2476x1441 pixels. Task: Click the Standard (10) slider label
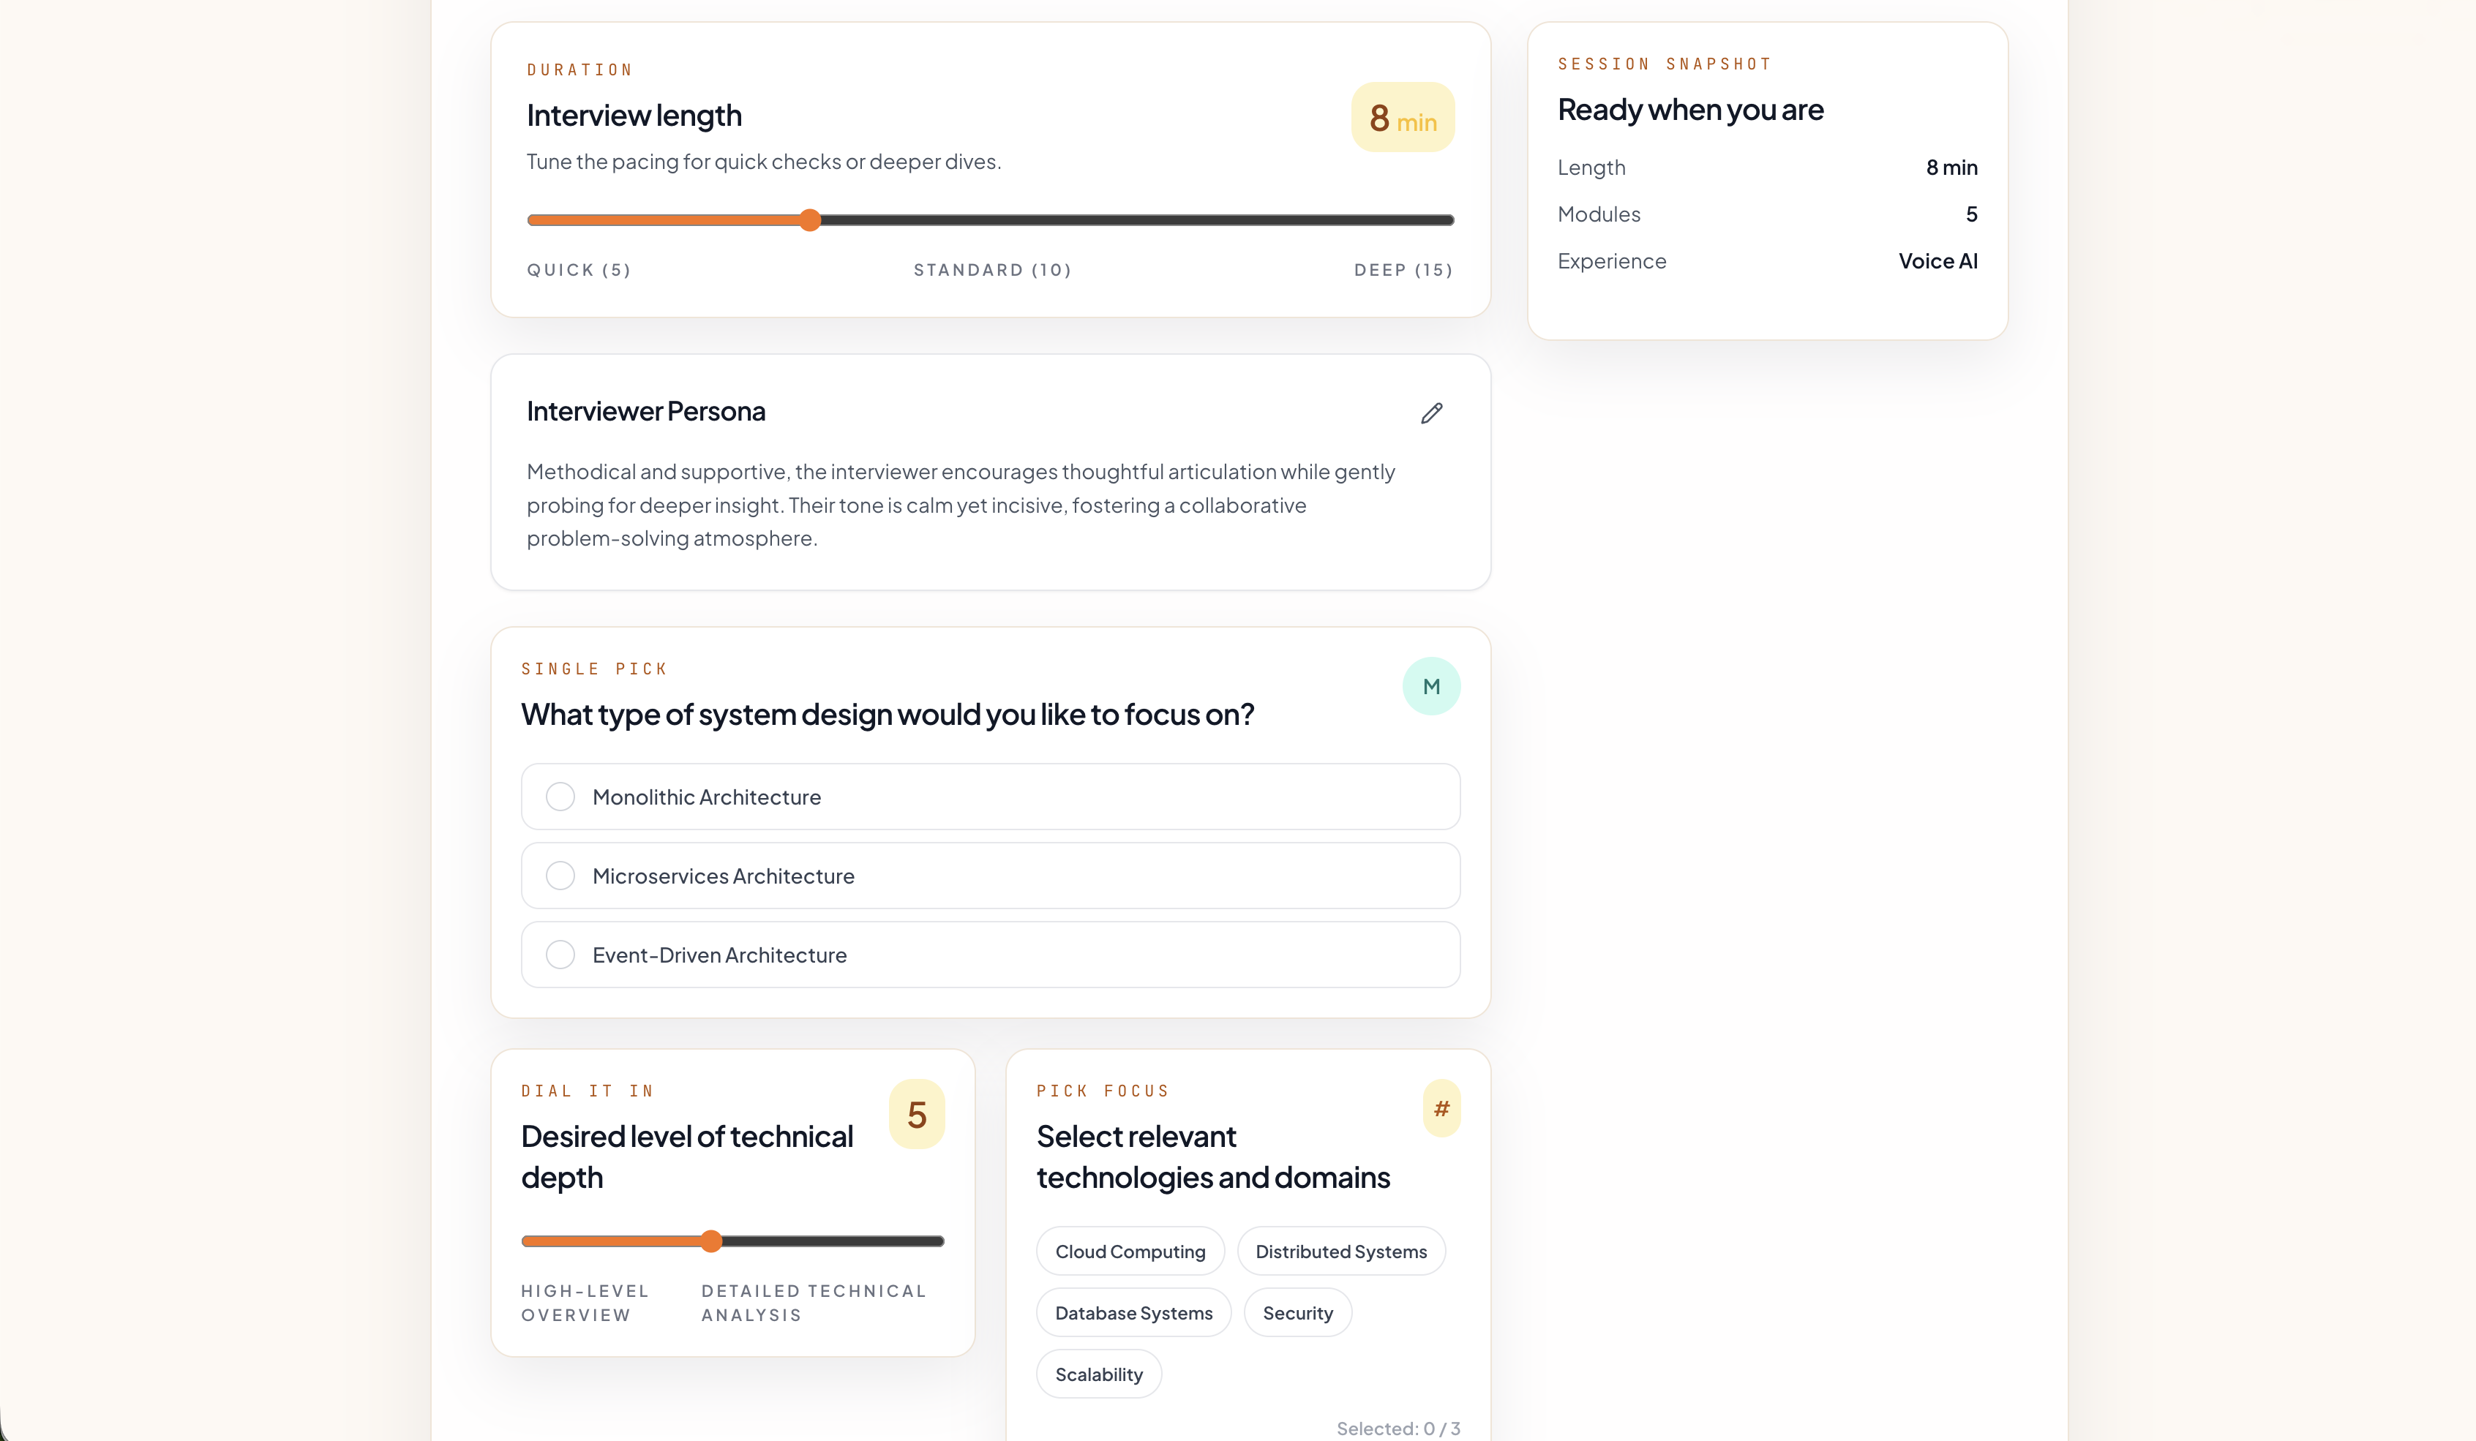point(992,270)
